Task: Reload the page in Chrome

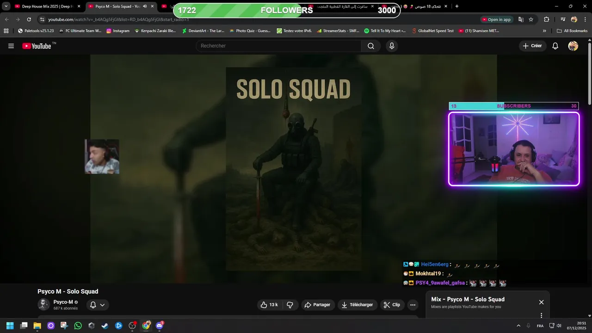Action: [x=29, y=19]
